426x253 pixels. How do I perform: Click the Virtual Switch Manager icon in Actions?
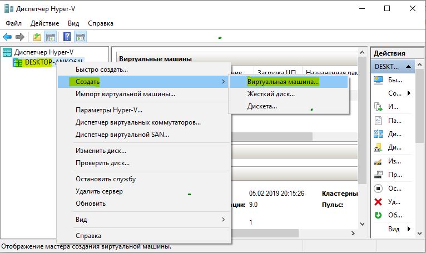[378, 133]
